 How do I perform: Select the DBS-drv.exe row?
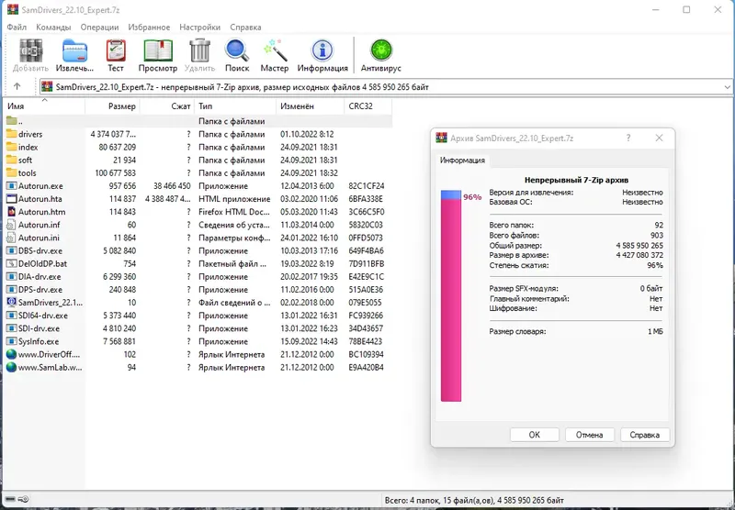(198, 250)
